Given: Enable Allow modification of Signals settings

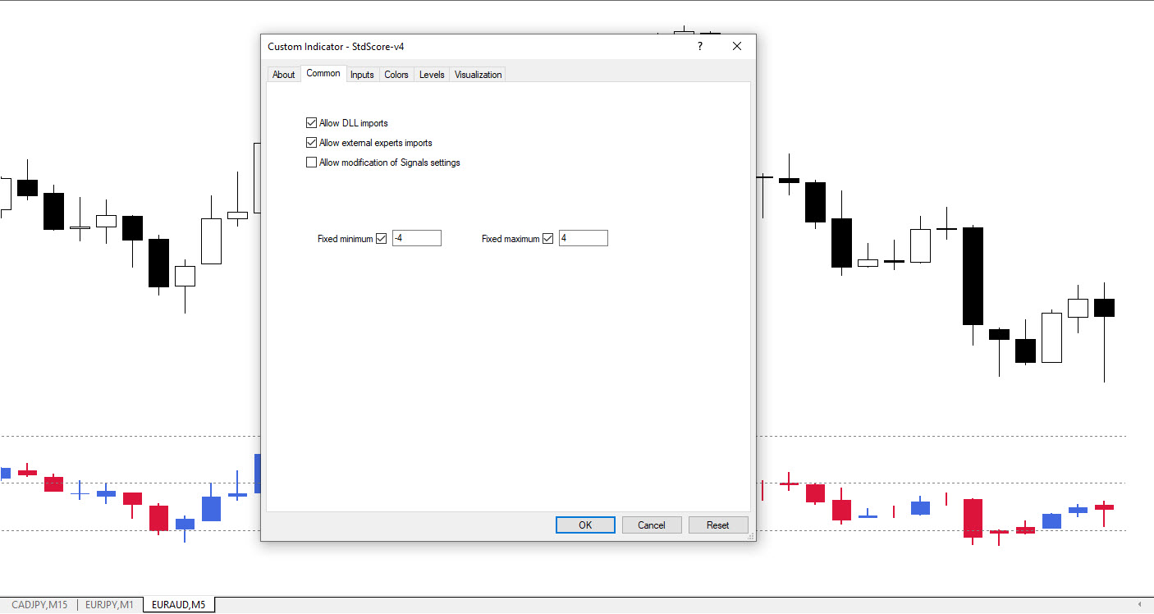Looking at the screenshot, I should coord(311,163).
